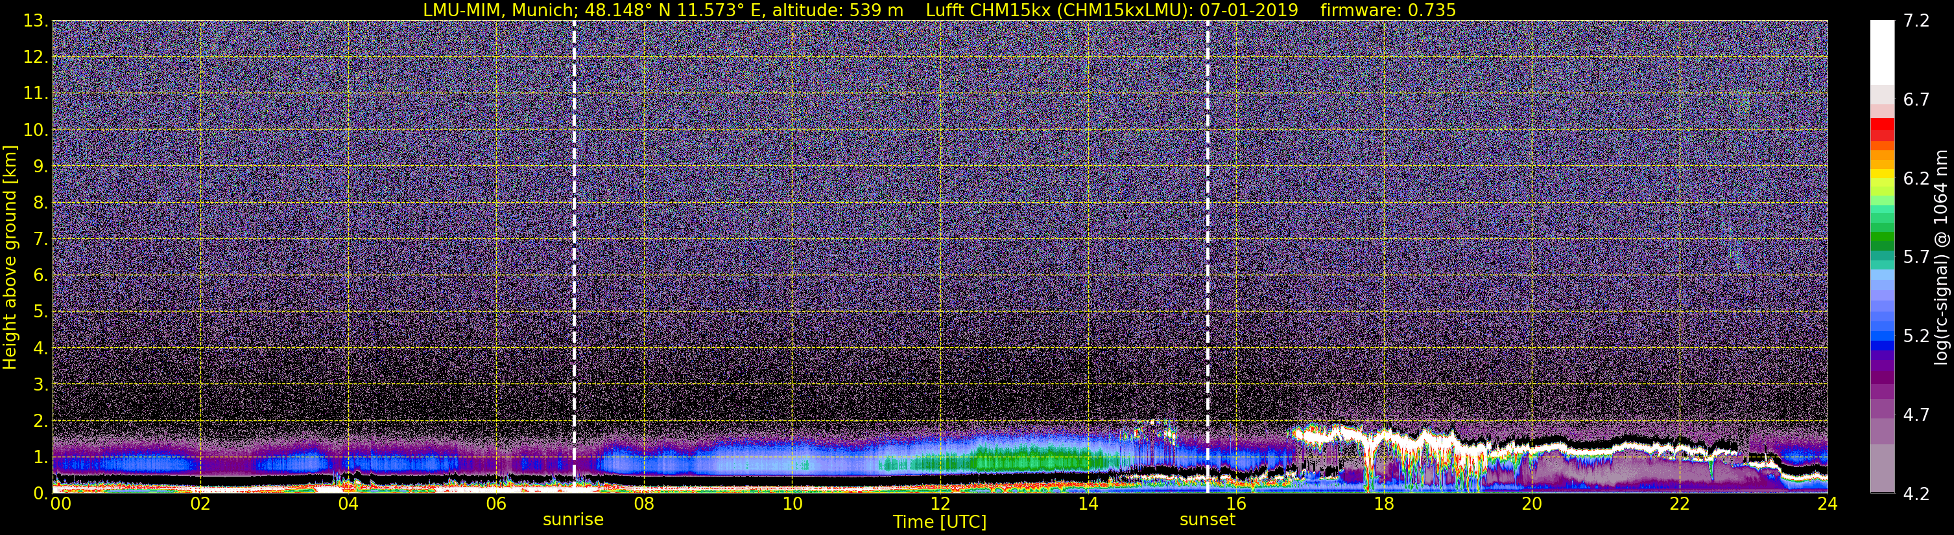Screen dimensions: 1954x535
Task: Click the 'Height above ground [km]' axis label
Action: coord(10,258)
